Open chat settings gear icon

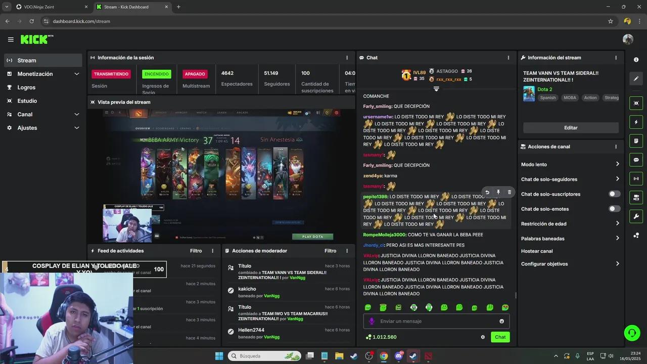pyautogui.click(x=483, y=337)
